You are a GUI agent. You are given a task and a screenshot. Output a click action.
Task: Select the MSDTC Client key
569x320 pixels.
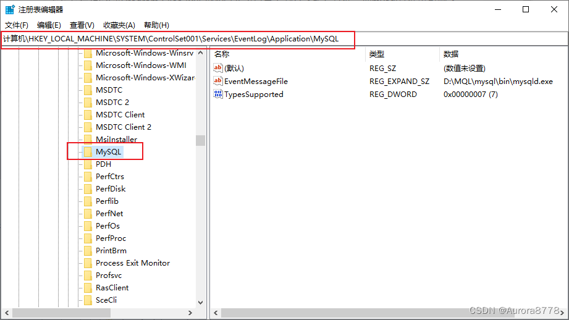click(x=120, y=115)
